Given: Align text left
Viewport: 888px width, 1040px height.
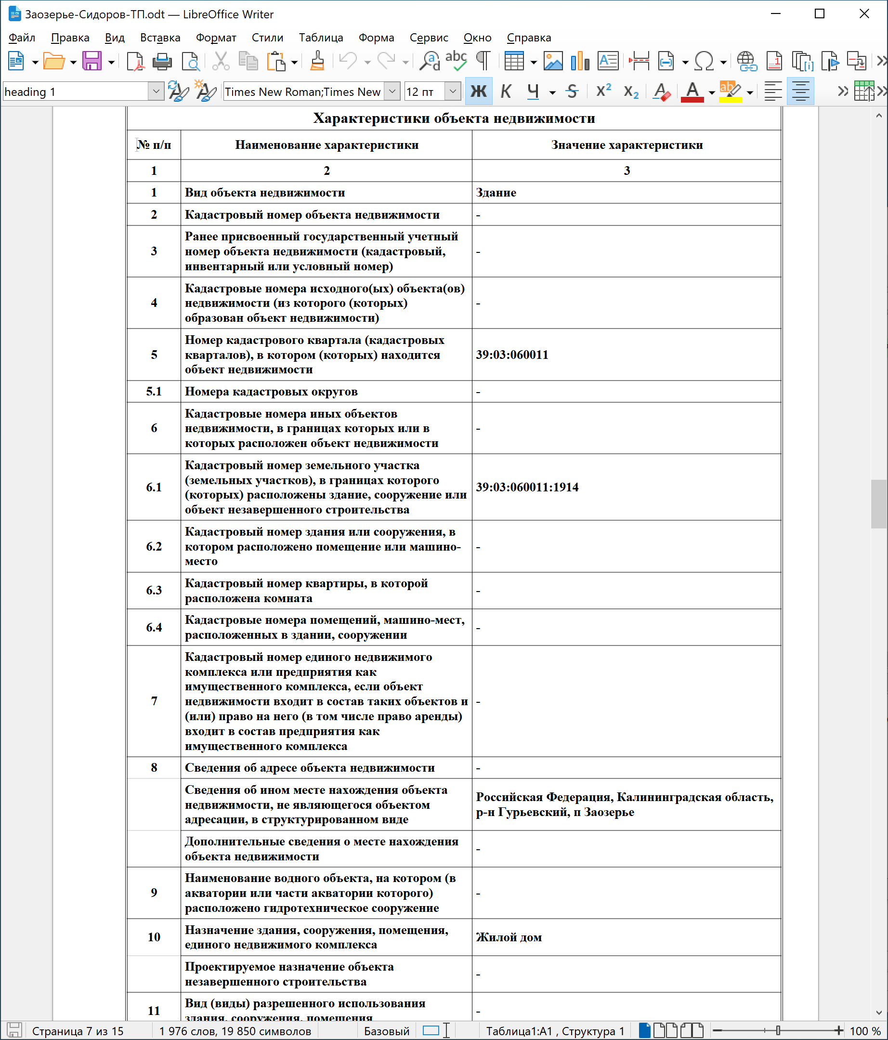Looking at the screenshot, I should point(773,92).
